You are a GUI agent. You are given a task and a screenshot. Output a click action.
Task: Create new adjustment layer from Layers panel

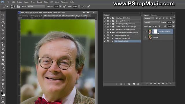pyautogui.click(x=159, y=83)
